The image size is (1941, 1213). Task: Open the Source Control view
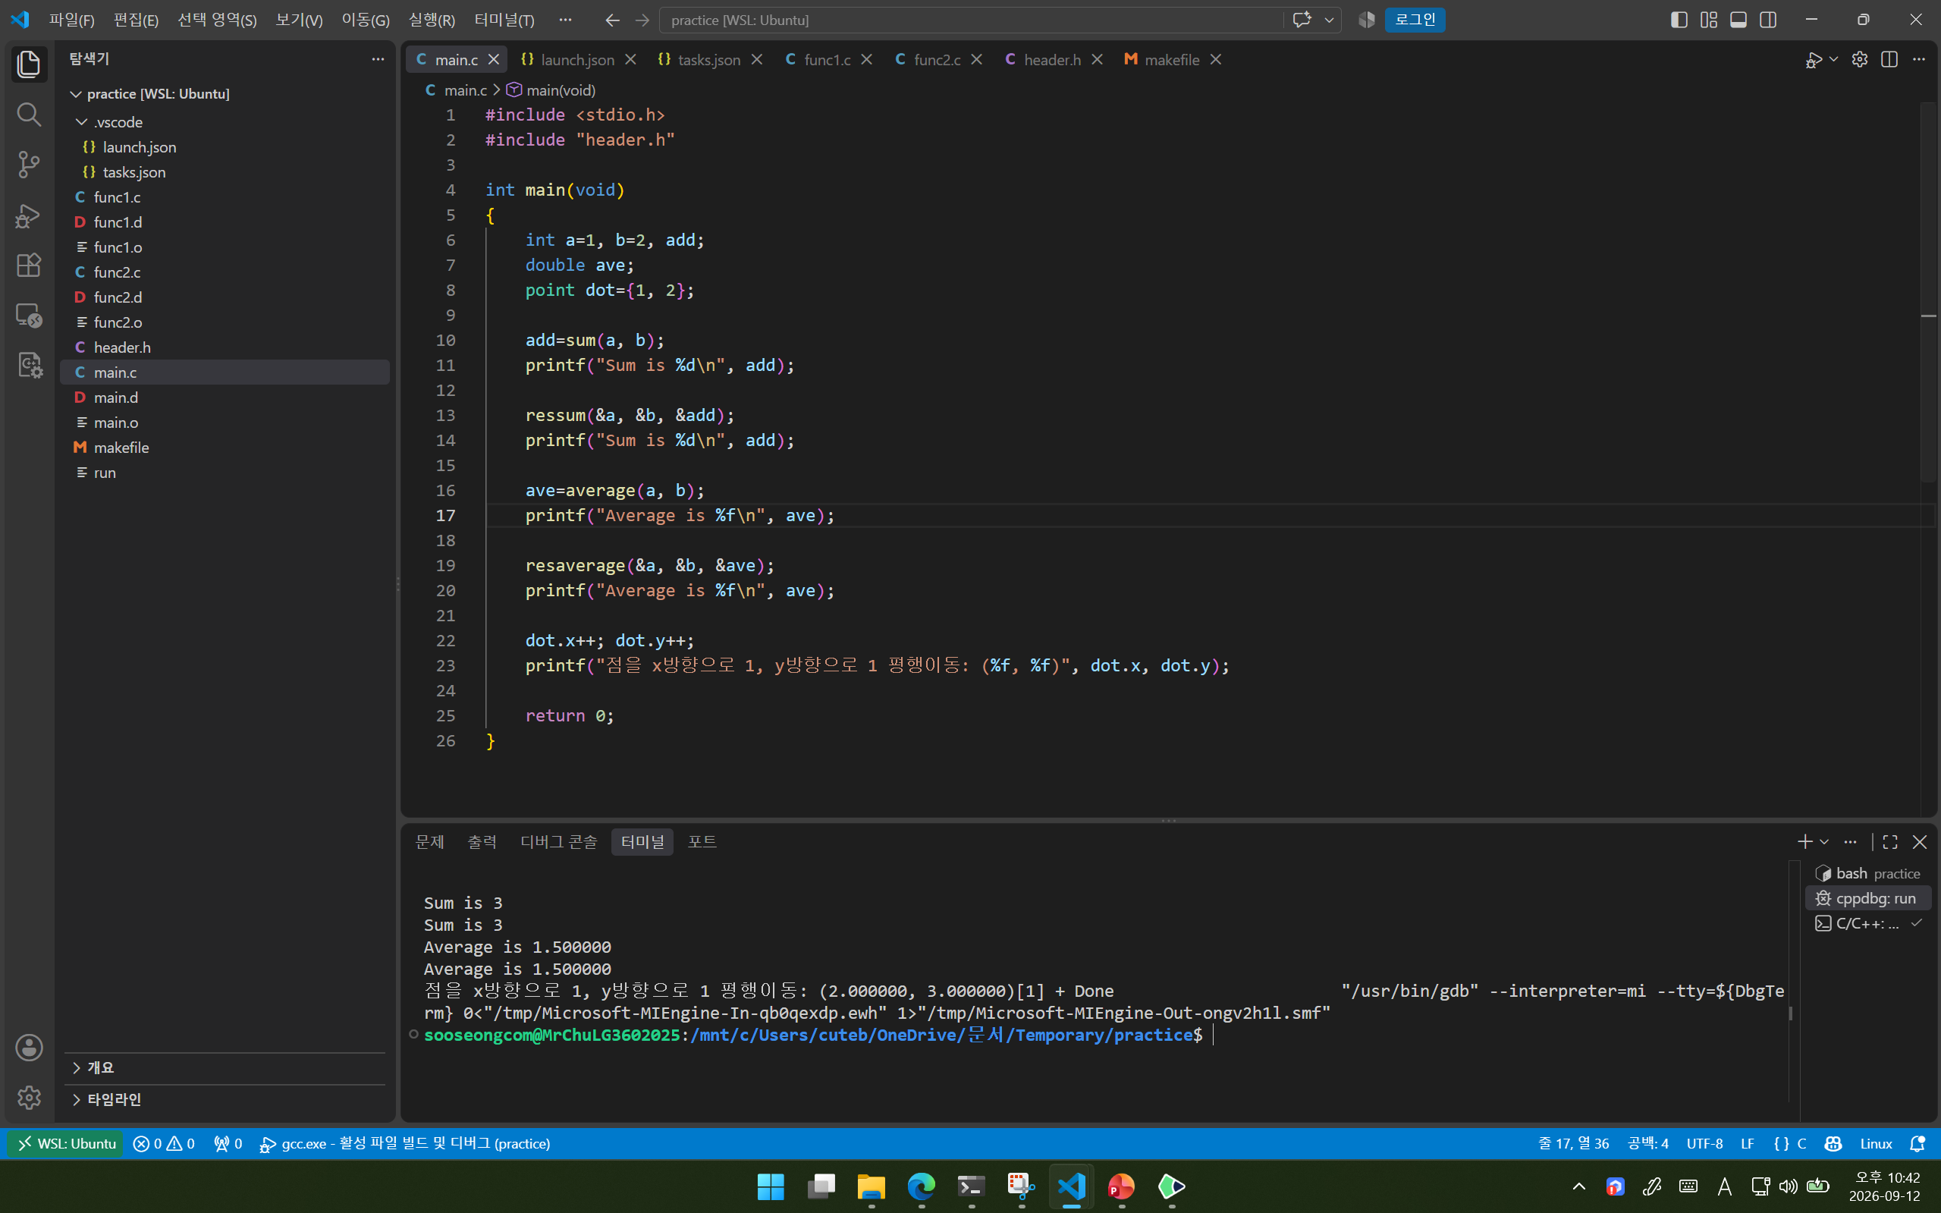click(29, 165)
